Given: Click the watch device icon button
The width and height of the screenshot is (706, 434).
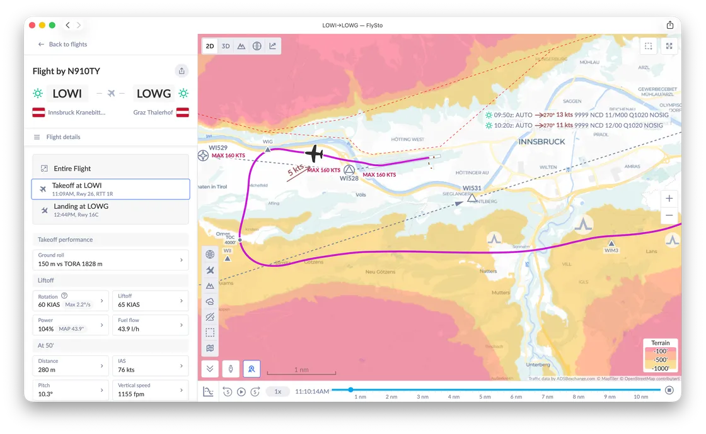Looking at the screenshot, I should (231, 369).
